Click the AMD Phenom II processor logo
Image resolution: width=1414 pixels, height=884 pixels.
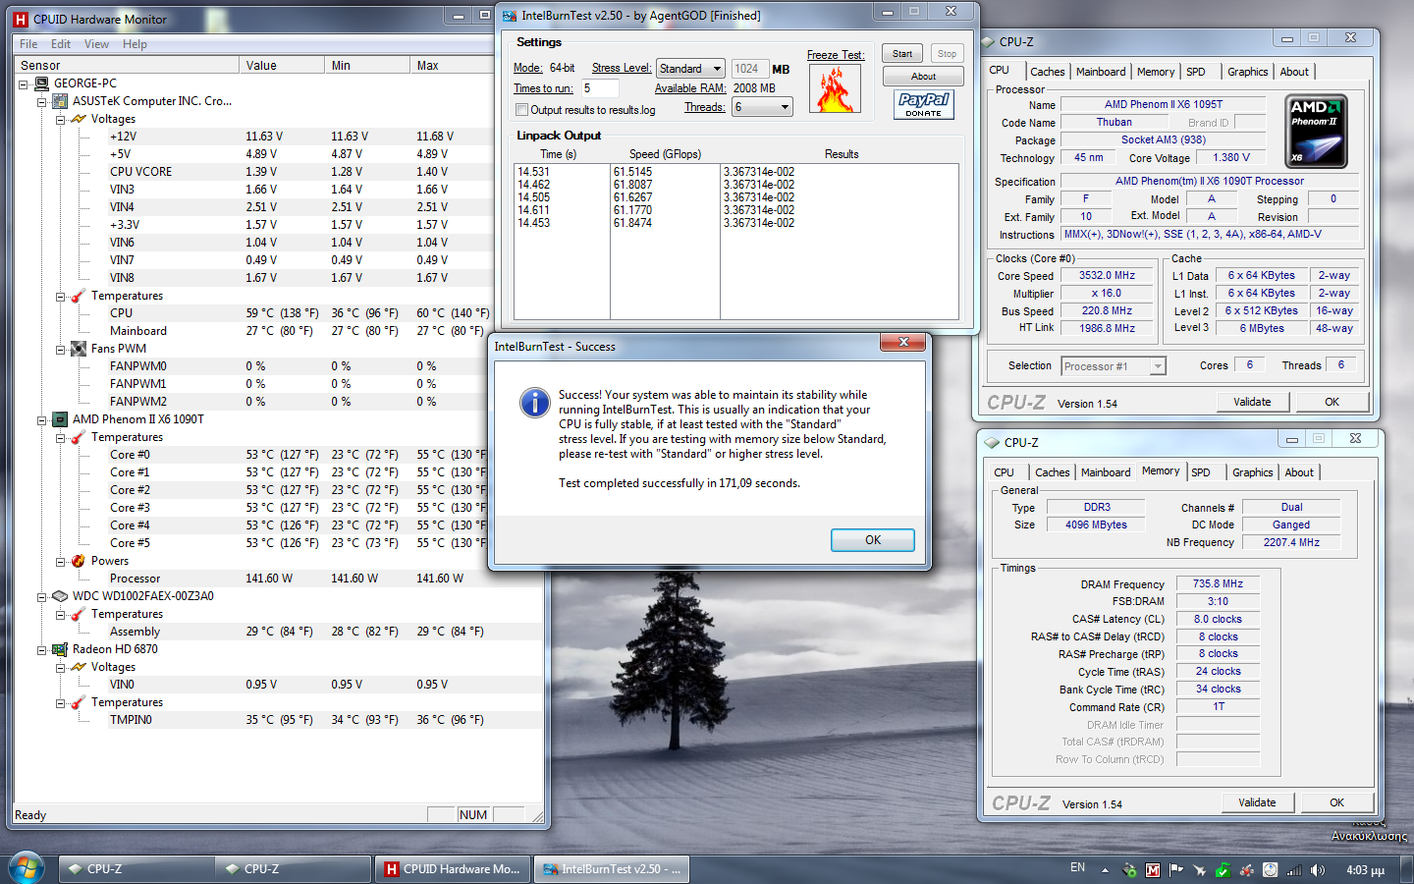click(x=1316, y=132)
